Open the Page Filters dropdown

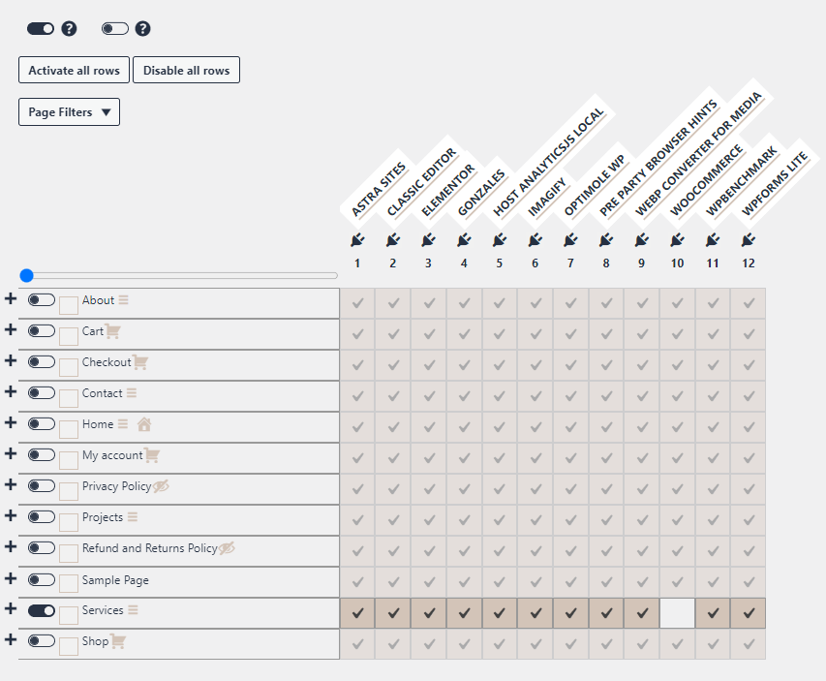click(x=69, y=111)
